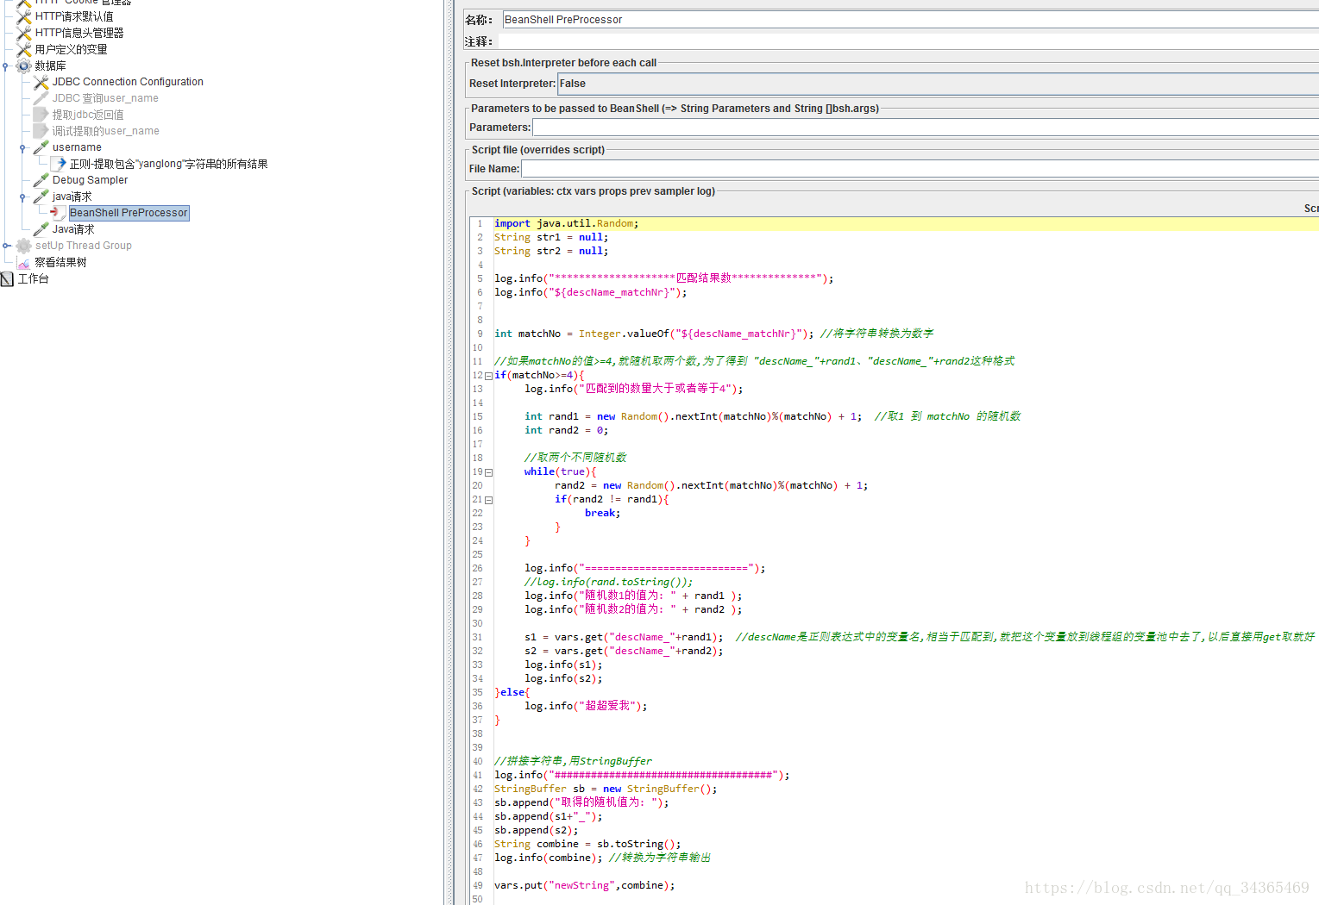Click the 调试提取的user_name element icon
Viewport: 1319px width, 905px height.
pos(41,131)
